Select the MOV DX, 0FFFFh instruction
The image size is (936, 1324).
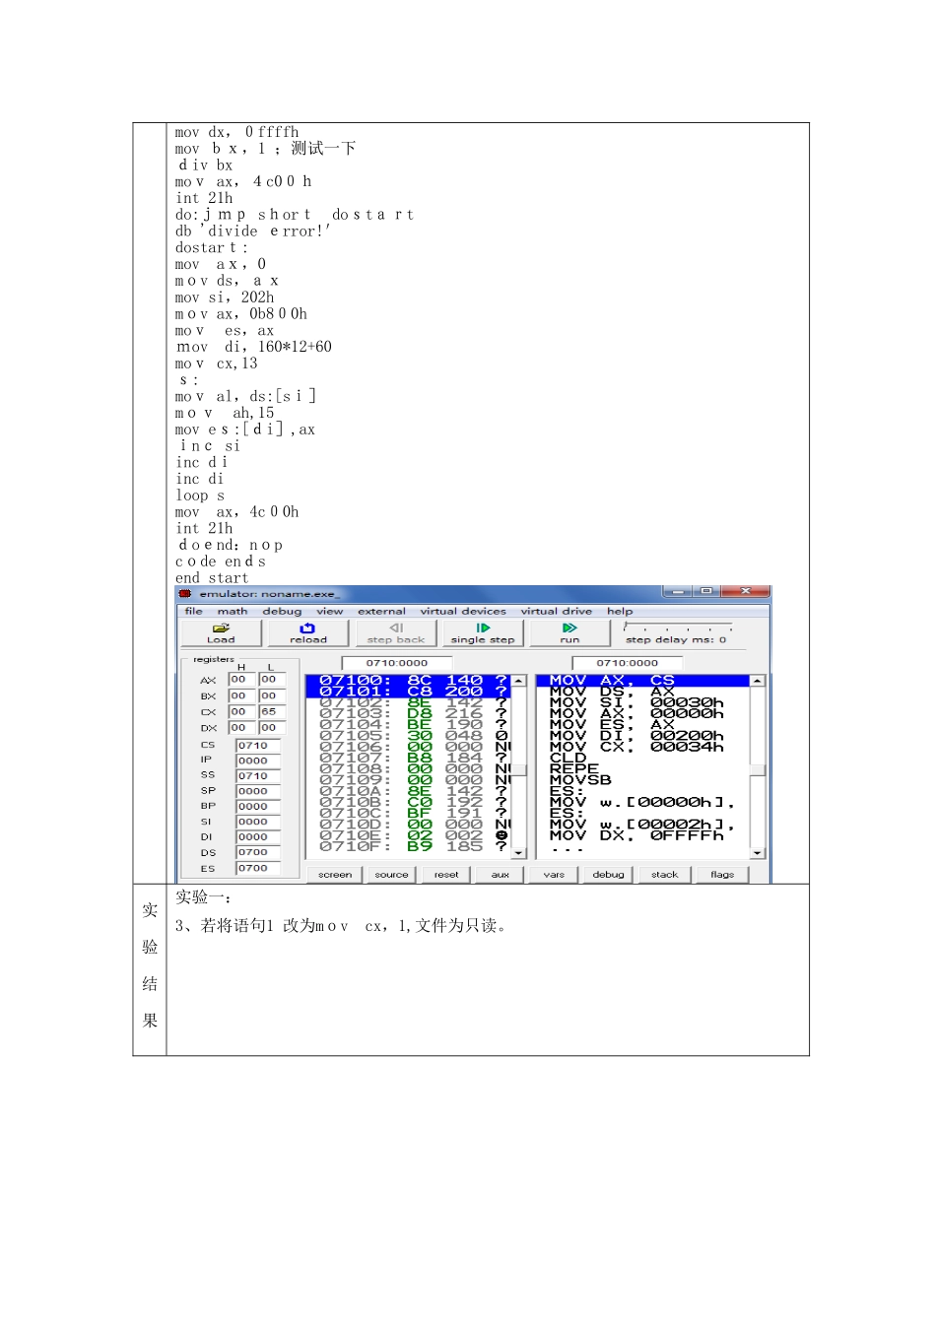coord(642,835)
